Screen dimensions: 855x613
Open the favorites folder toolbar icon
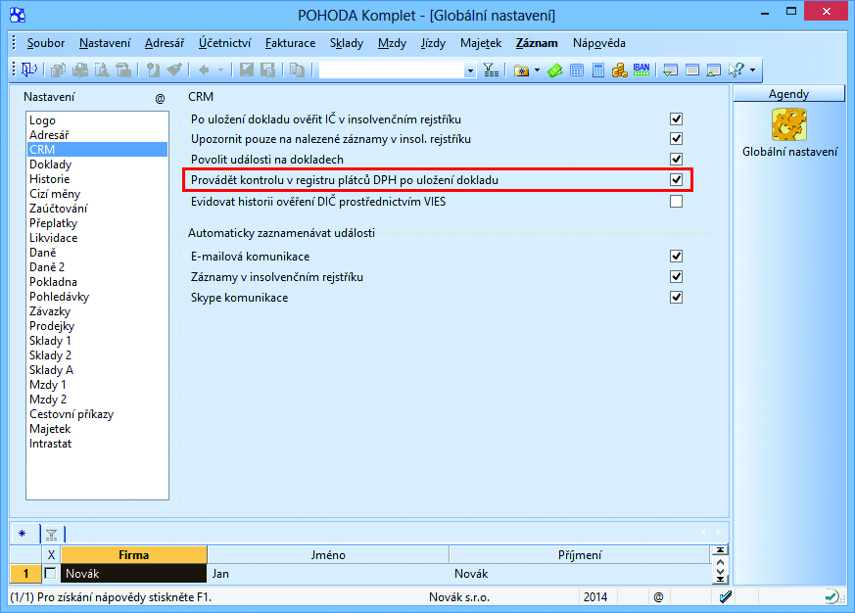click(x=521, y=71)
